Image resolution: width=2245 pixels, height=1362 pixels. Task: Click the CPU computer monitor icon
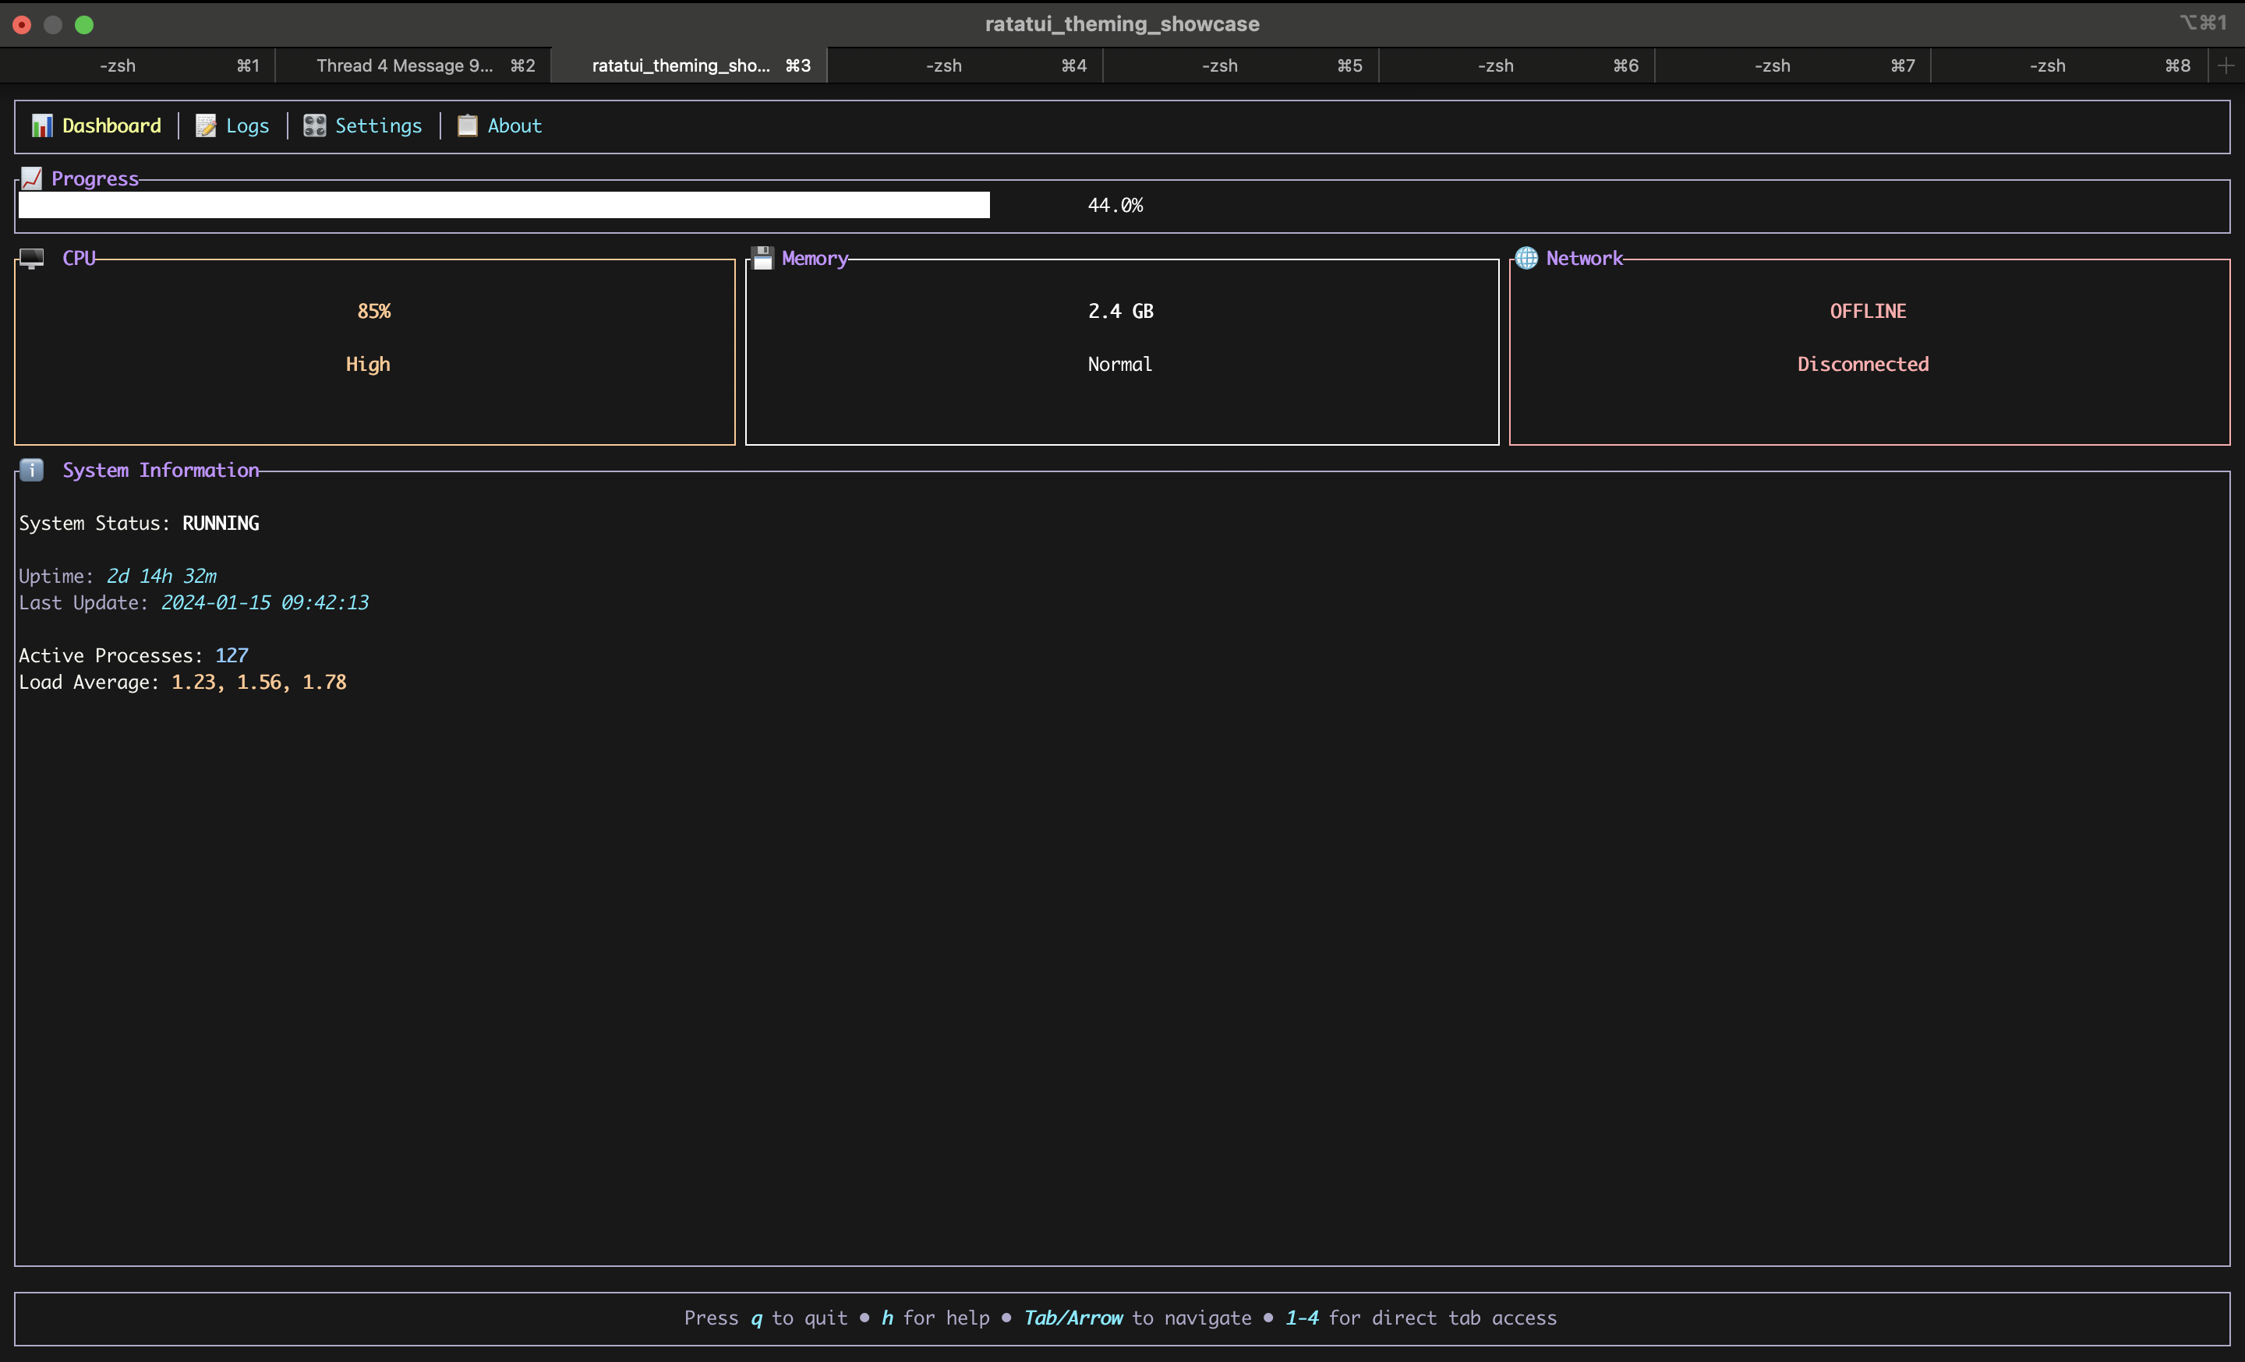(32, 259)
